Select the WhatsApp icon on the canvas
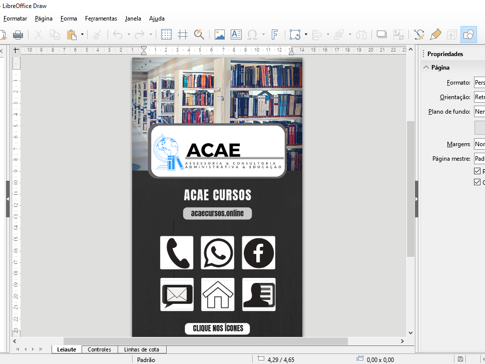485x364 pixels. [217, 252]
